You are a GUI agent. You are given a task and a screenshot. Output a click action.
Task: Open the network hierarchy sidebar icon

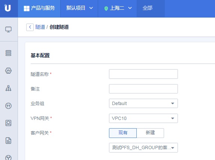[x=8, y=88]
